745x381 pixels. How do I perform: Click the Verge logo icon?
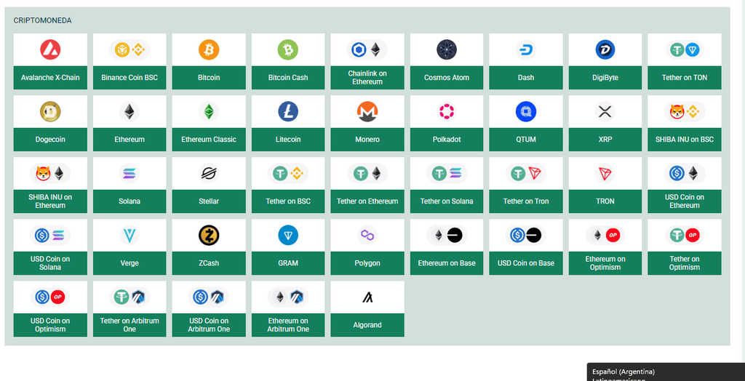tap(130, 235)
